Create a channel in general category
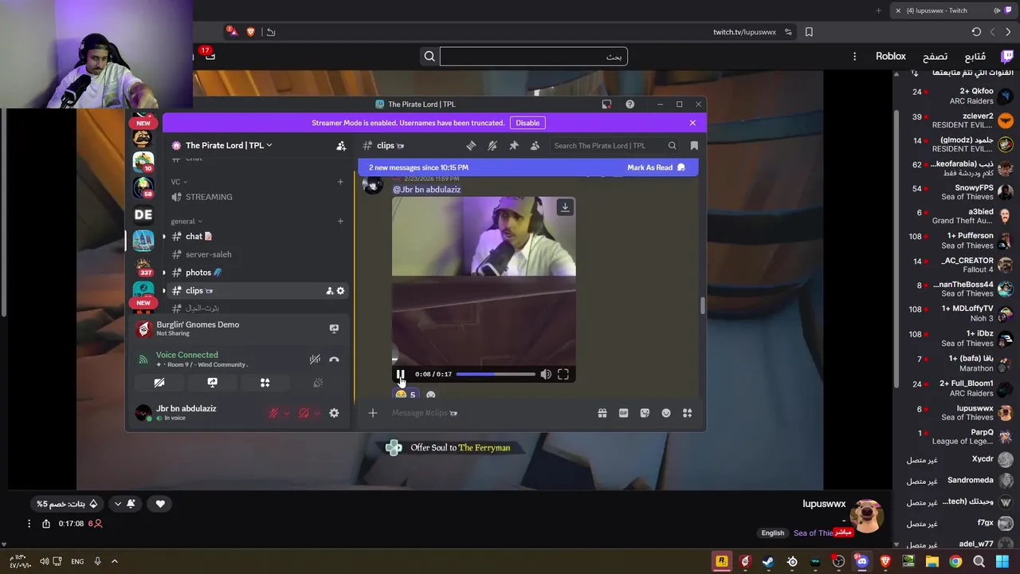Image resolution: width=1020 pixels, height=574 pixels. (x=340, y=221)
